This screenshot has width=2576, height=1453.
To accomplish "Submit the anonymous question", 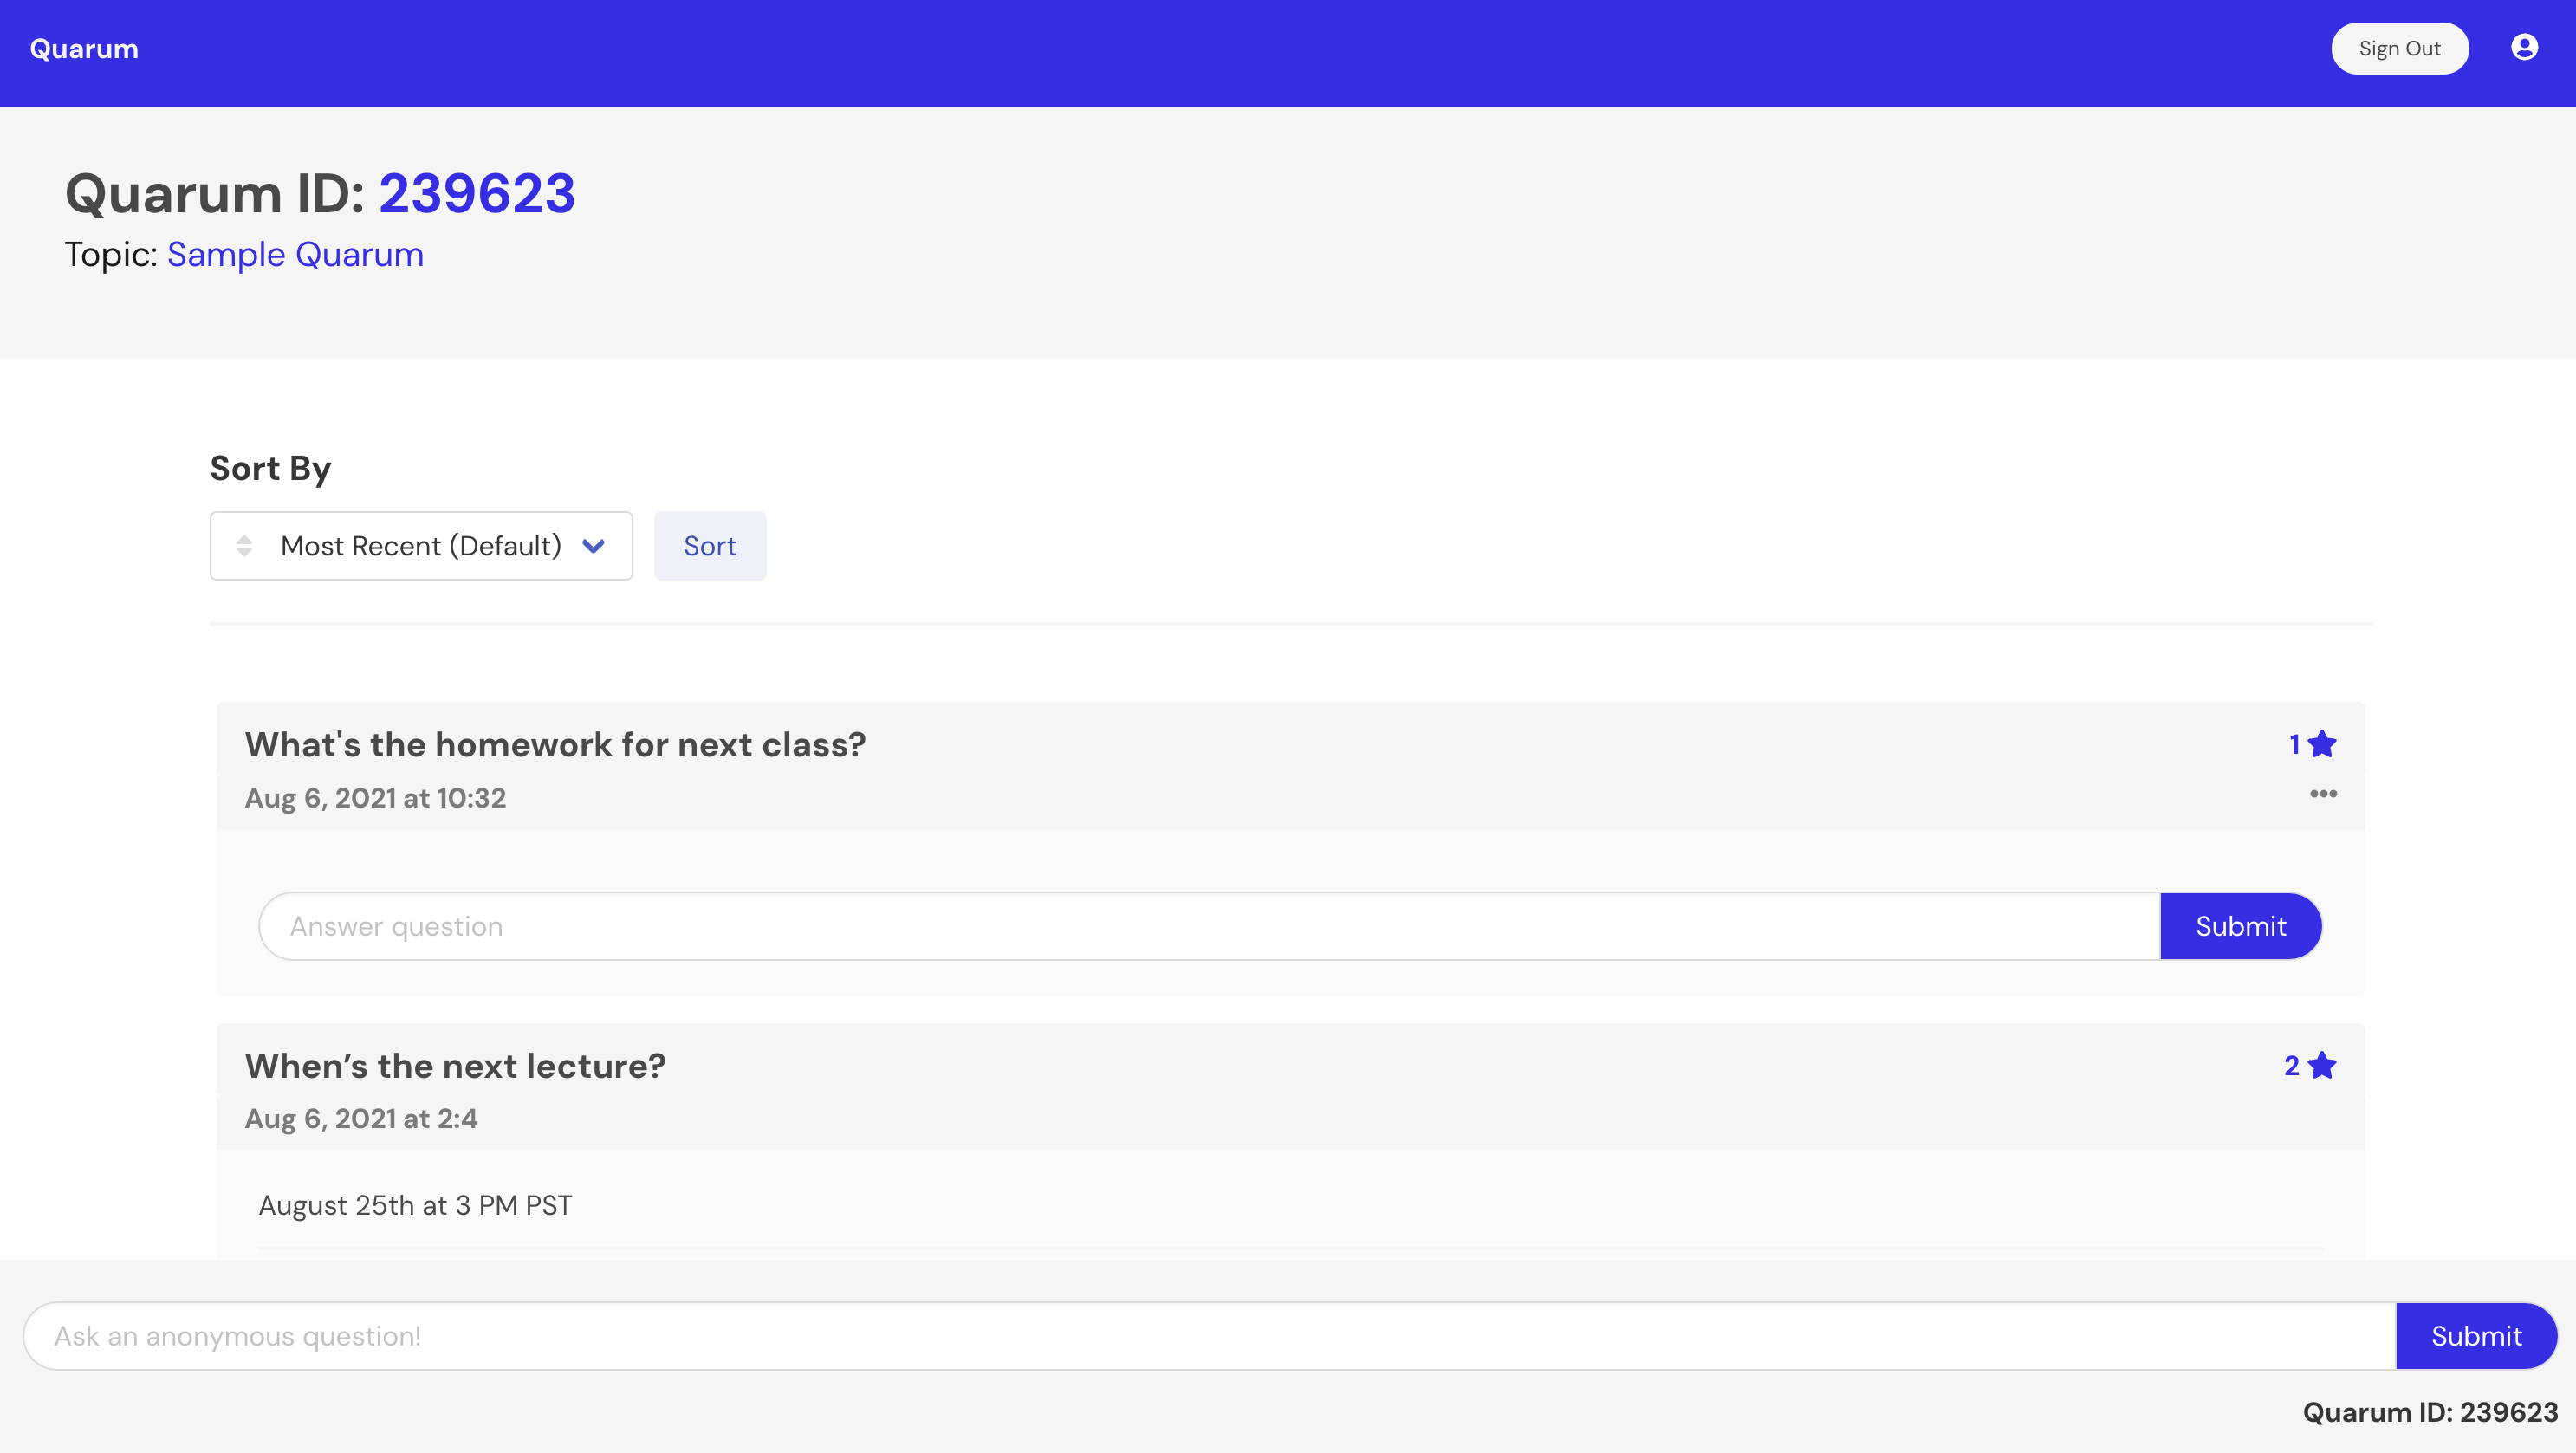I will pyautogui.click(x=2475, y=1337).
